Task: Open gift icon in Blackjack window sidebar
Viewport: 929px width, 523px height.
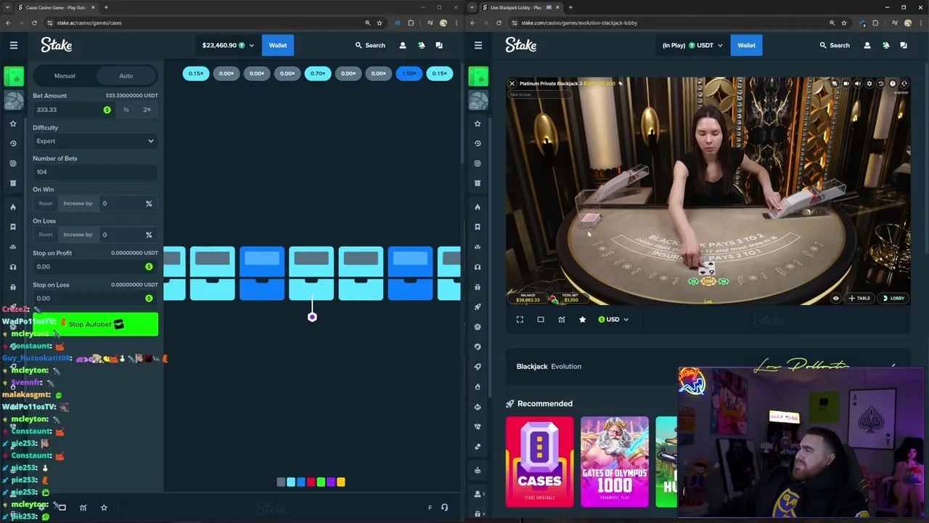Action: [478, 287]
